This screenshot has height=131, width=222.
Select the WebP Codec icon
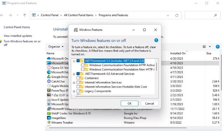tap(49, 113)
